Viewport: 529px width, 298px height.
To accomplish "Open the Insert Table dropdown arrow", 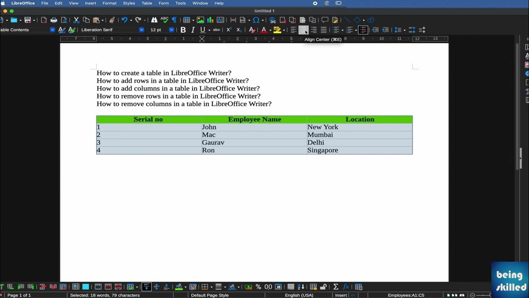I will (193, 20).
